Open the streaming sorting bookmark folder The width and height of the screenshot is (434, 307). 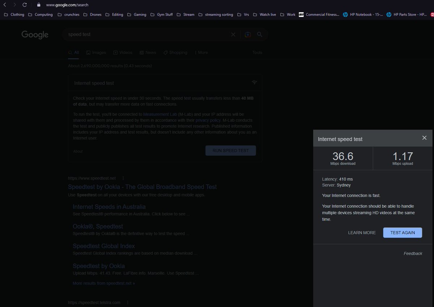(x=216, y=15)
